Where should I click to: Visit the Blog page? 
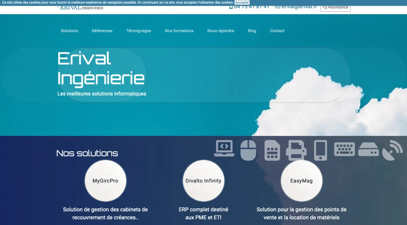(252, 31)
